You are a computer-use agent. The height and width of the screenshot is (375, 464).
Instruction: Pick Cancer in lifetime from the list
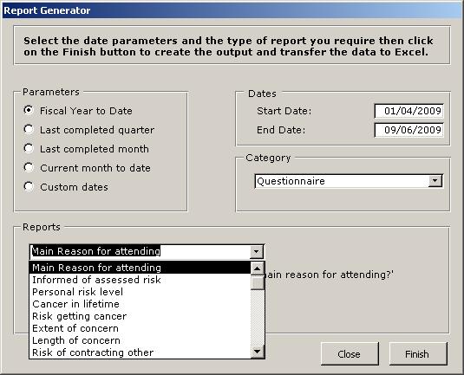coord(140,304)
